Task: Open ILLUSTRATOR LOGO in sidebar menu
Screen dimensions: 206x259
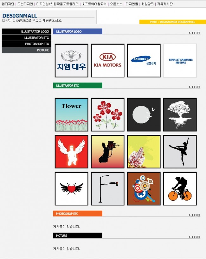Action: point(27,31)
